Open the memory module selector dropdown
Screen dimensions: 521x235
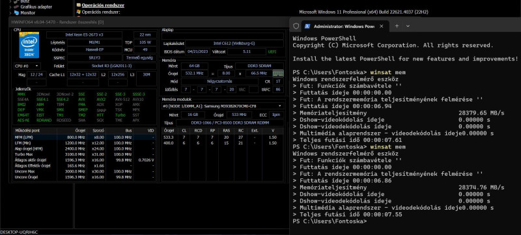point(223,106)
